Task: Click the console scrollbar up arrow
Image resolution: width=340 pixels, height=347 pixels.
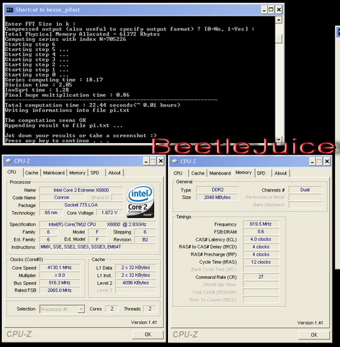Action: click(x=279, y=20)
